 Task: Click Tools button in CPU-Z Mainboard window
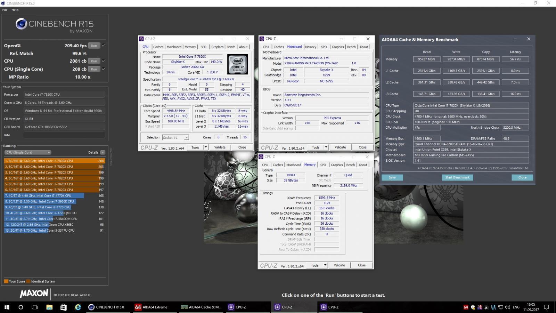click(x=316, y=147)
